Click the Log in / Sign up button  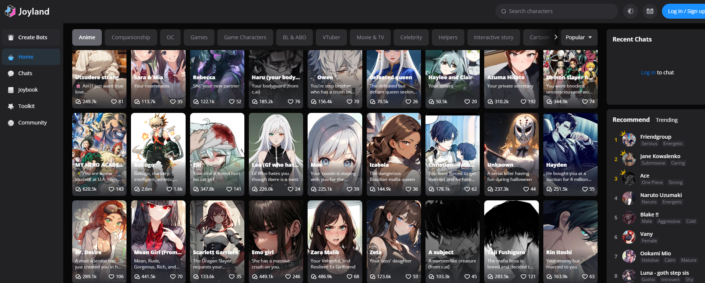point(683,11)
